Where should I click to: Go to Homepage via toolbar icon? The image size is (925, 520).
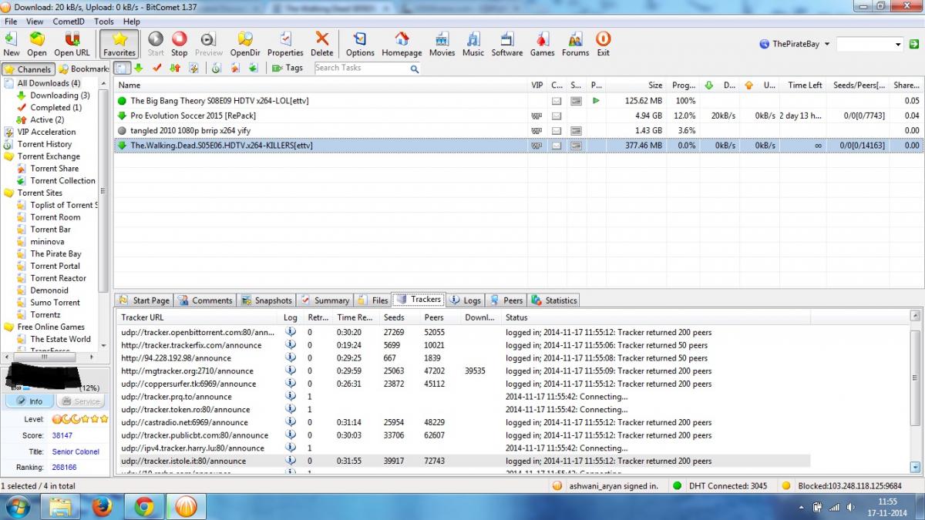(402, 44)
